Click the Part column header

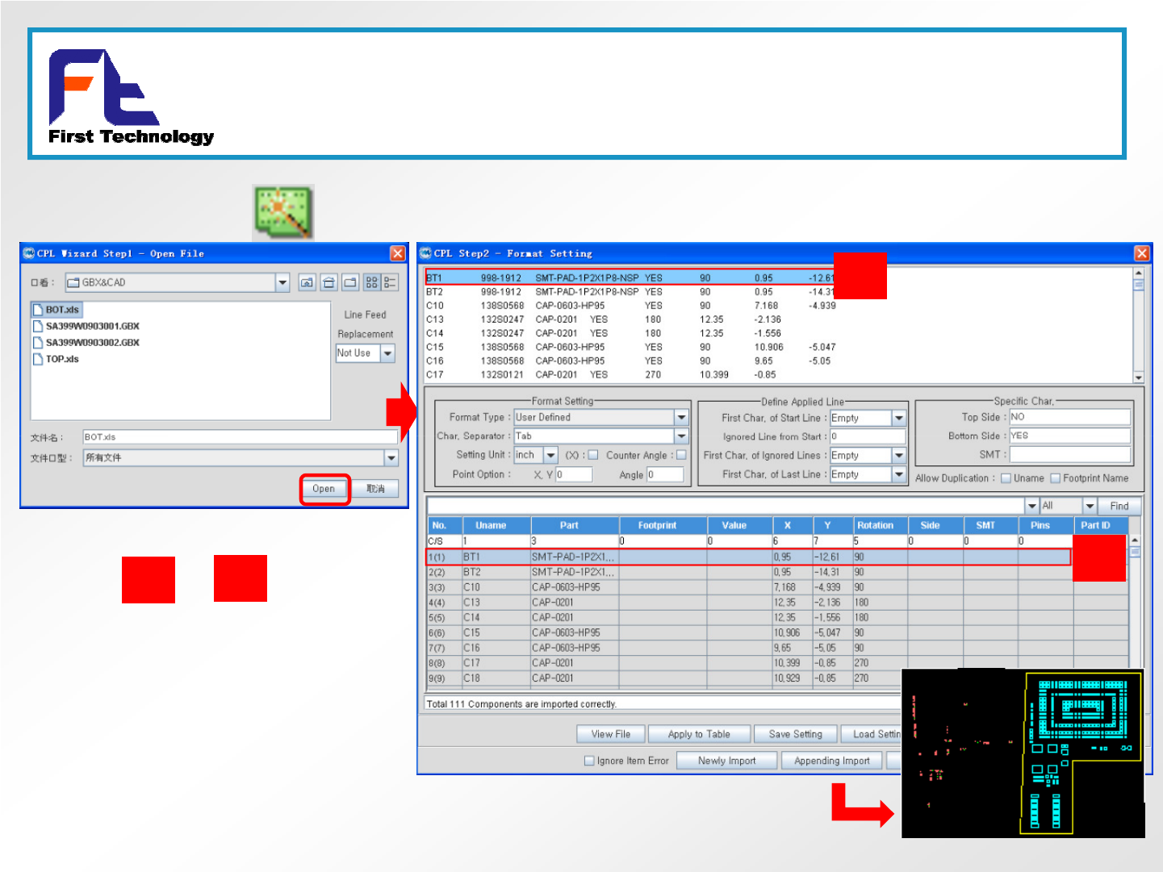pos(569,525)
